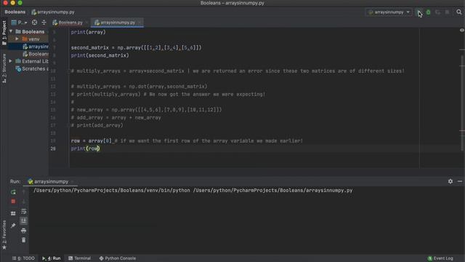Open the TODO tool window
The image size is (465, 262).
[23, 258]
